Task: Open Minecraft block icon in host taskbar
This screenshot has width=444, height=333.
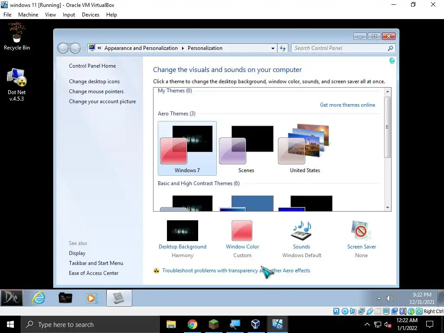Action: [x=213, y=324]
